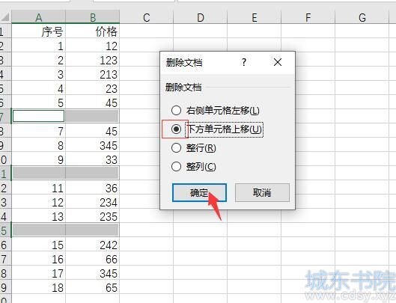Click the 序号 header cell

[38, 31]
